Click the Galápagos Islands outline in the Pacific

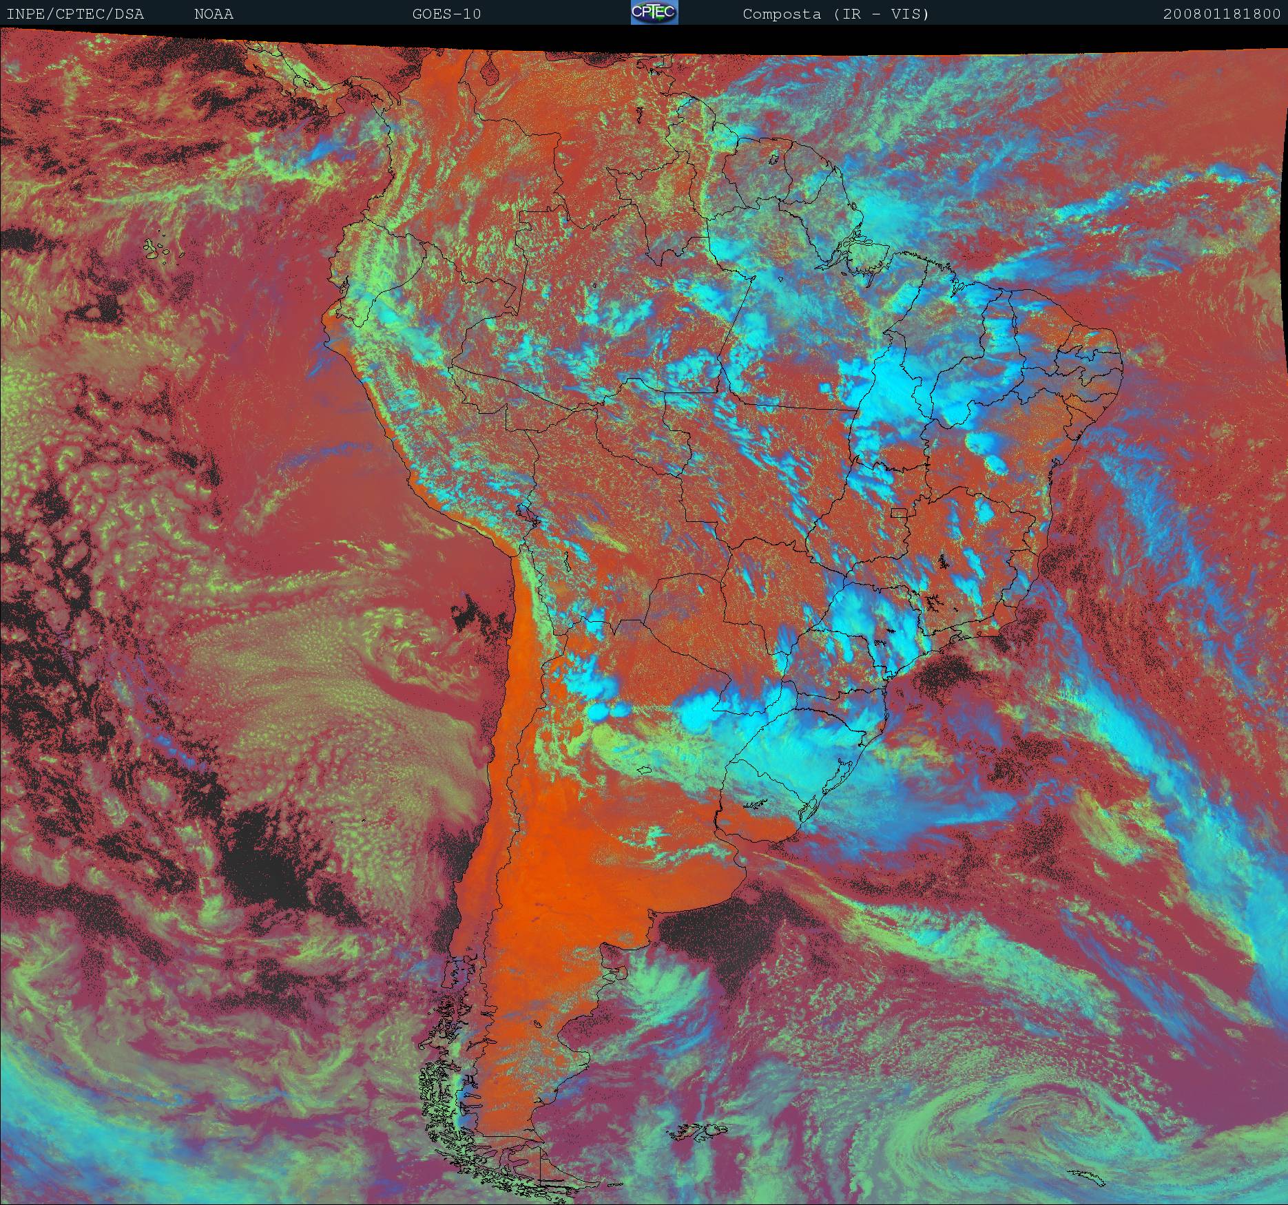pyautogui.click(x=160, y=249)
